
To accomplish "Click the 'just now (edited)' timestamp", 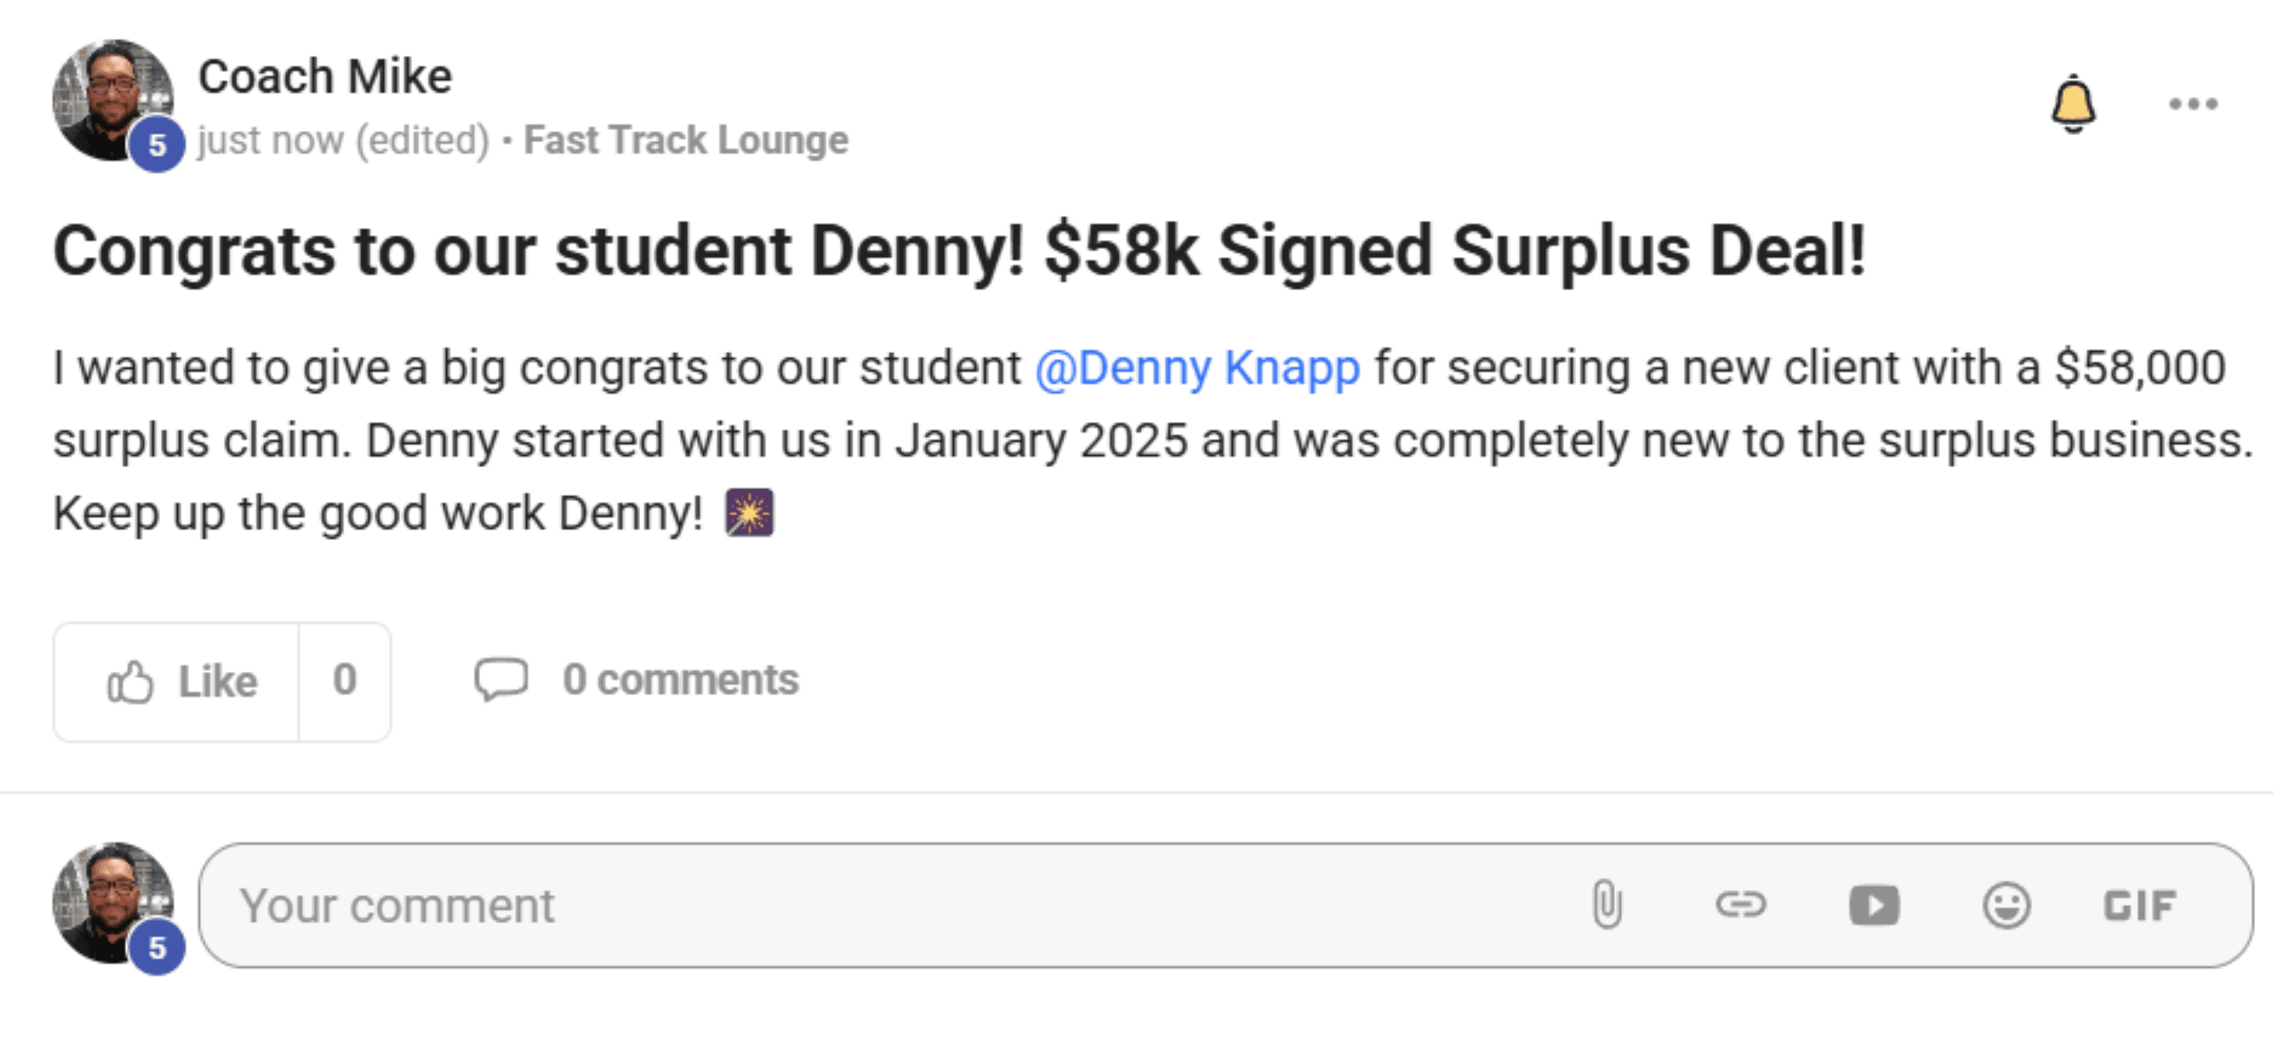I will pos(344,140).
